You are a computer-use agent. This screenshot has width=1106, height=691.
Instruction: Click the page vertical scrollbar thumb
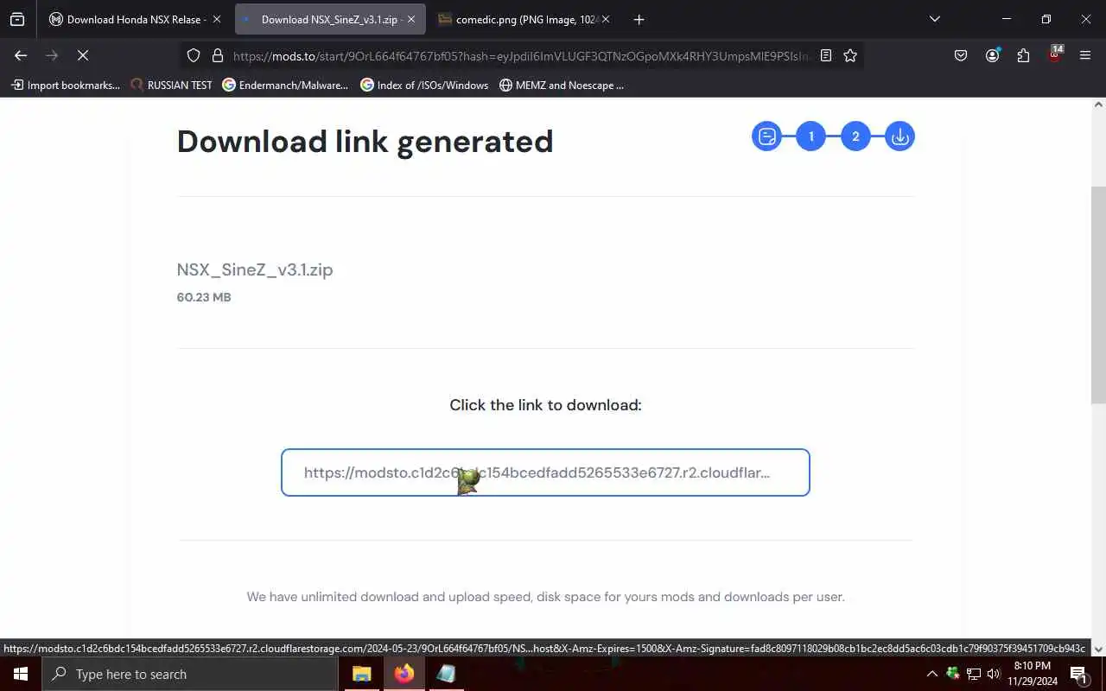click(1098, 294)
